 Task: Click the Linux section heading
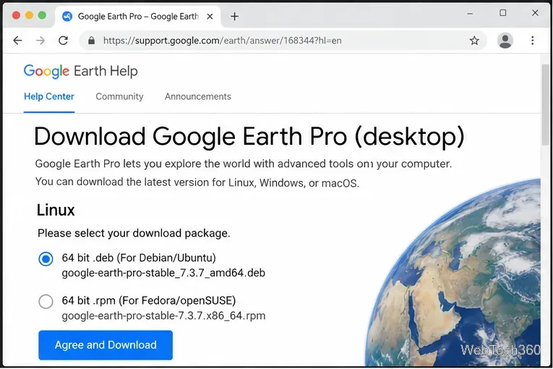click(x=56, y=210)
